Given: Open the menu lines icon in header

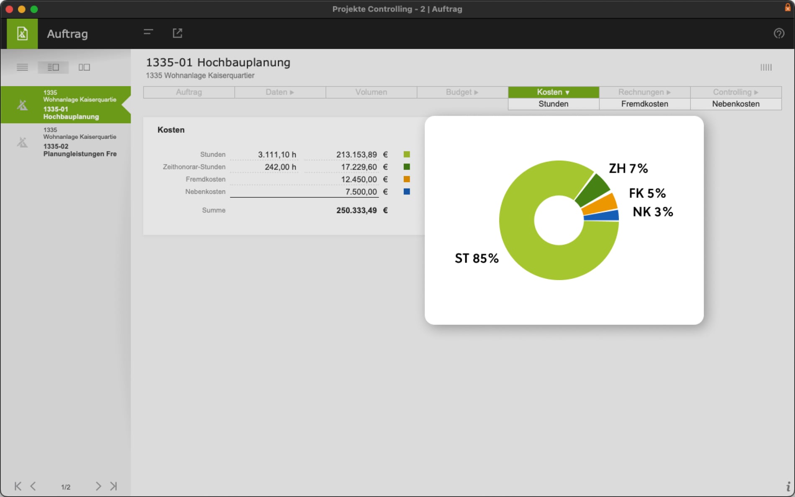Looking at the screenshot, I should [148, 32].
